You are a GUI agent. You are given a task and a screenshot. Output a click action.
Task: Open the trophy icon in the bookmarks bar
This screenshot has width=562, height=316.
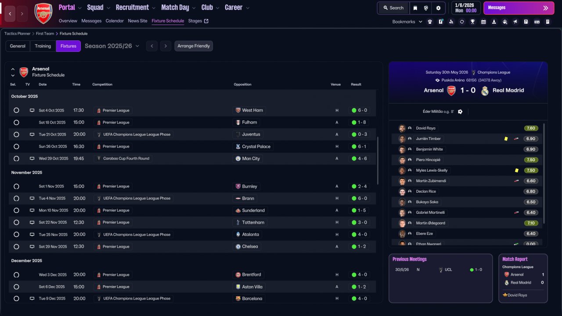pyautogui.click(x=472, y=22)
